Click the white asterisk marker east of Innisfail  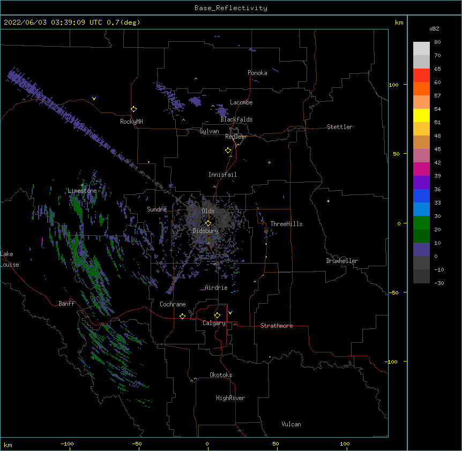[x=269, y=162]
